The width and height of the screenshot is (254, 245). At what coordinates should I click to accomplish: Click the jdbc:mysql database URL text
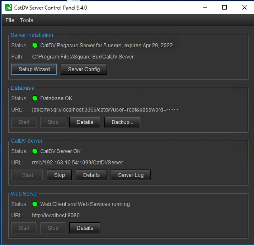pos(105,110)
